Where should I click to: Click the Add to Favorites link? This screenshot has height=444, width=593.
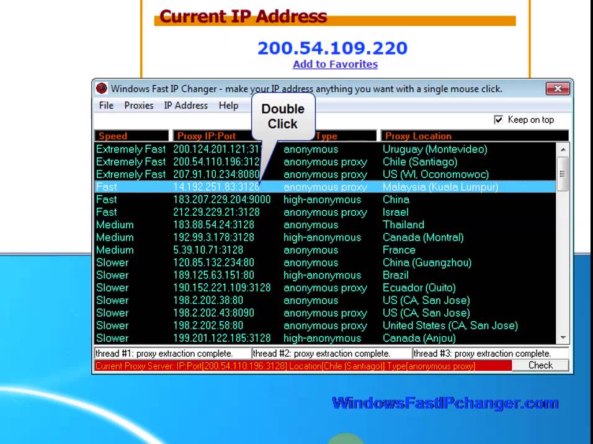pos(335,64)
